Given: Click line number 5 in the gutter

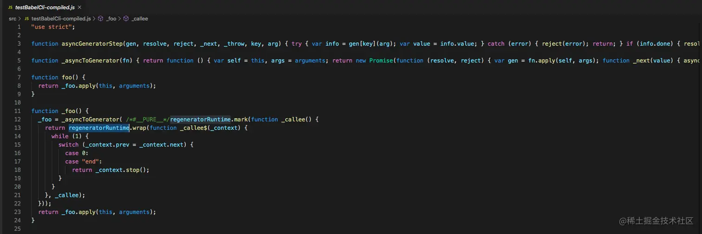Looking at the screenshot, I should [x=19, y=60].
